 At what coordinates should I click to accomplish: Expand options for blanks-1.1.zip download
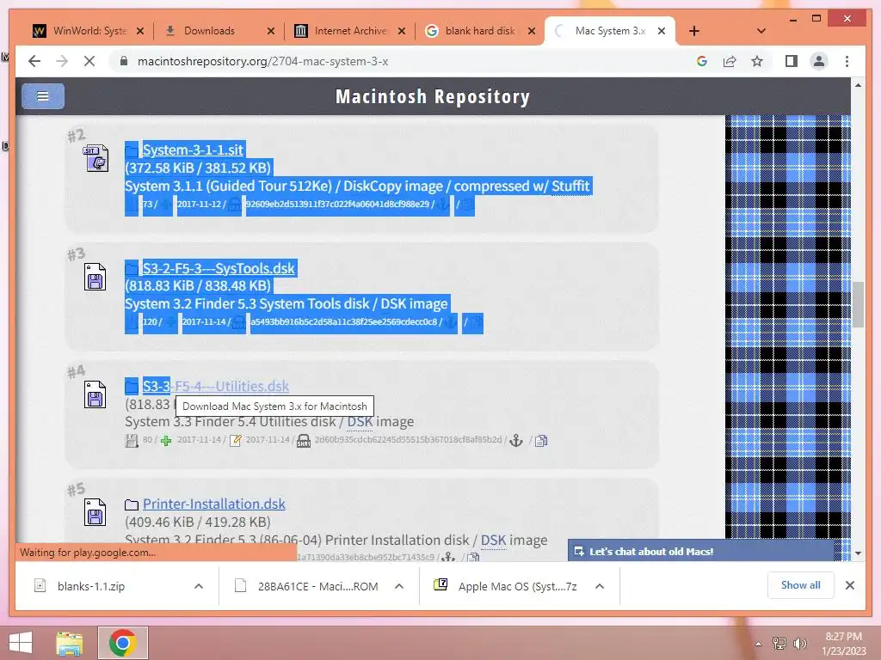tap(199, 586)
